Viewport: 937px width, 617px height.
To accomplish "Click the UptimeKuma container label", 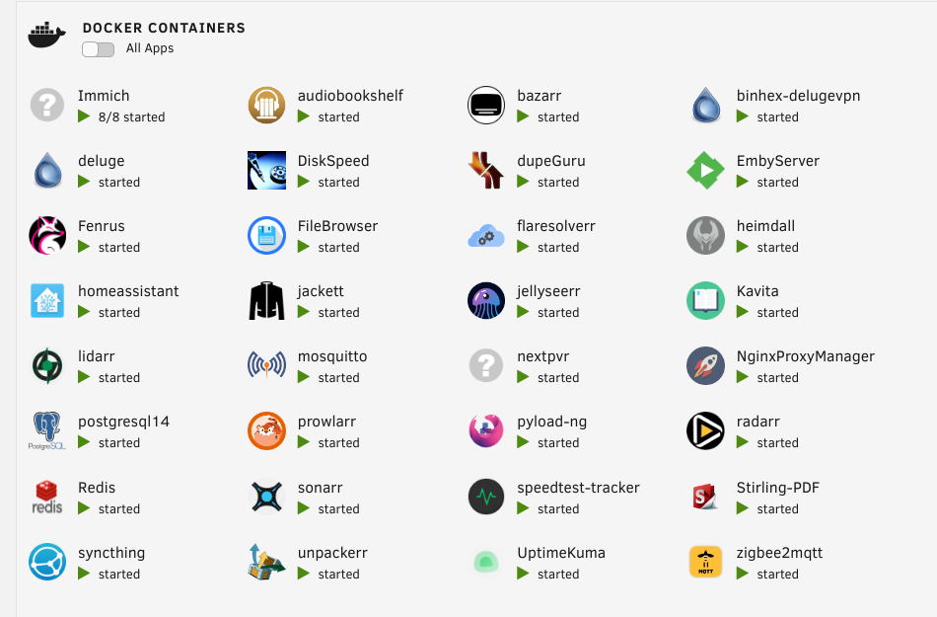I will tap(561, 553).
